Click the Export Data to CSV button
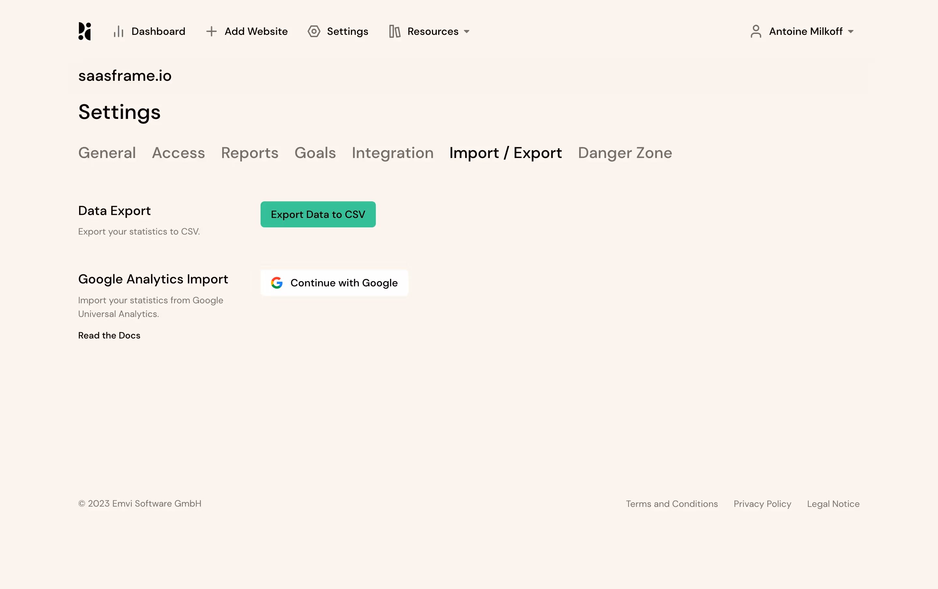 coord(318,214)
